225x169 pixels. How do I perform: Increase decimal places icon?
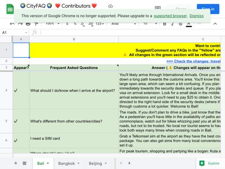91,24
